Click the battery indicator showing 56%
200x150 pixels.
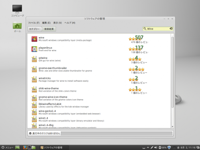162,148
